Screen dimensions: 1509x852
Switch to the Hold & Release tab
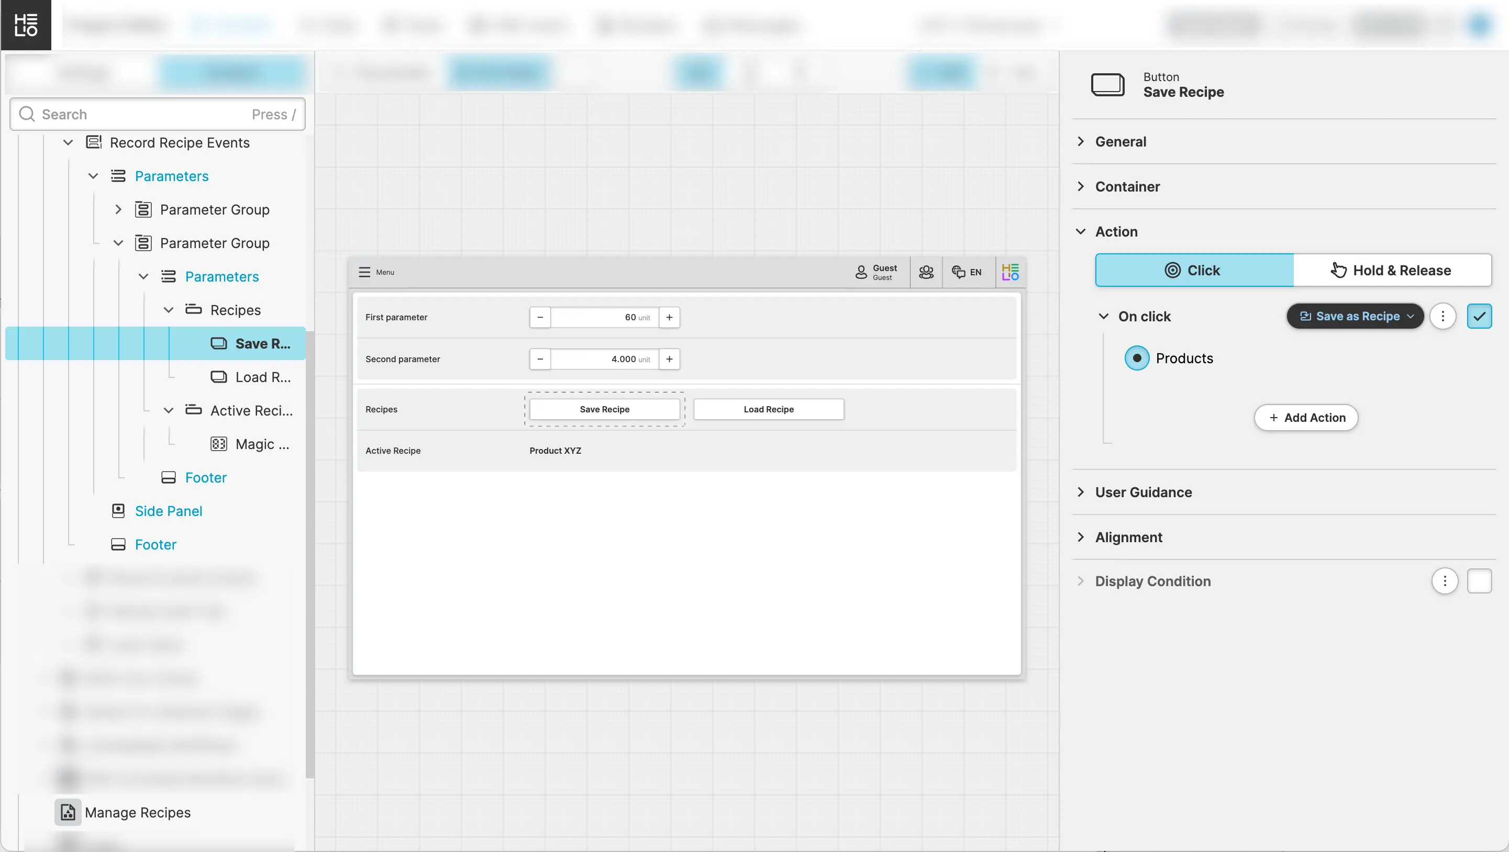tap(1392, 270)
